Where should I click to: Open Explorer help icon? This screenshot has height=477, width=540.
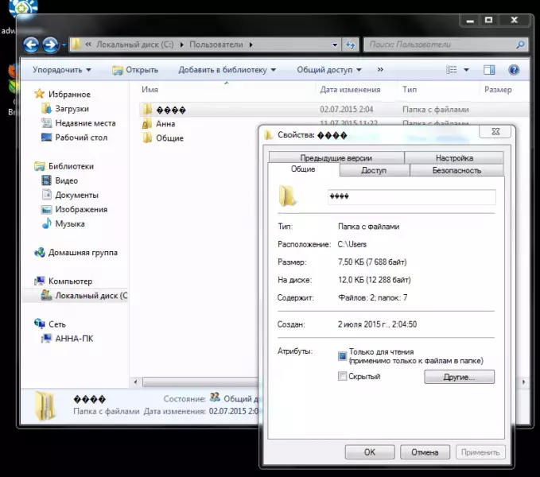tap(514, 70)
